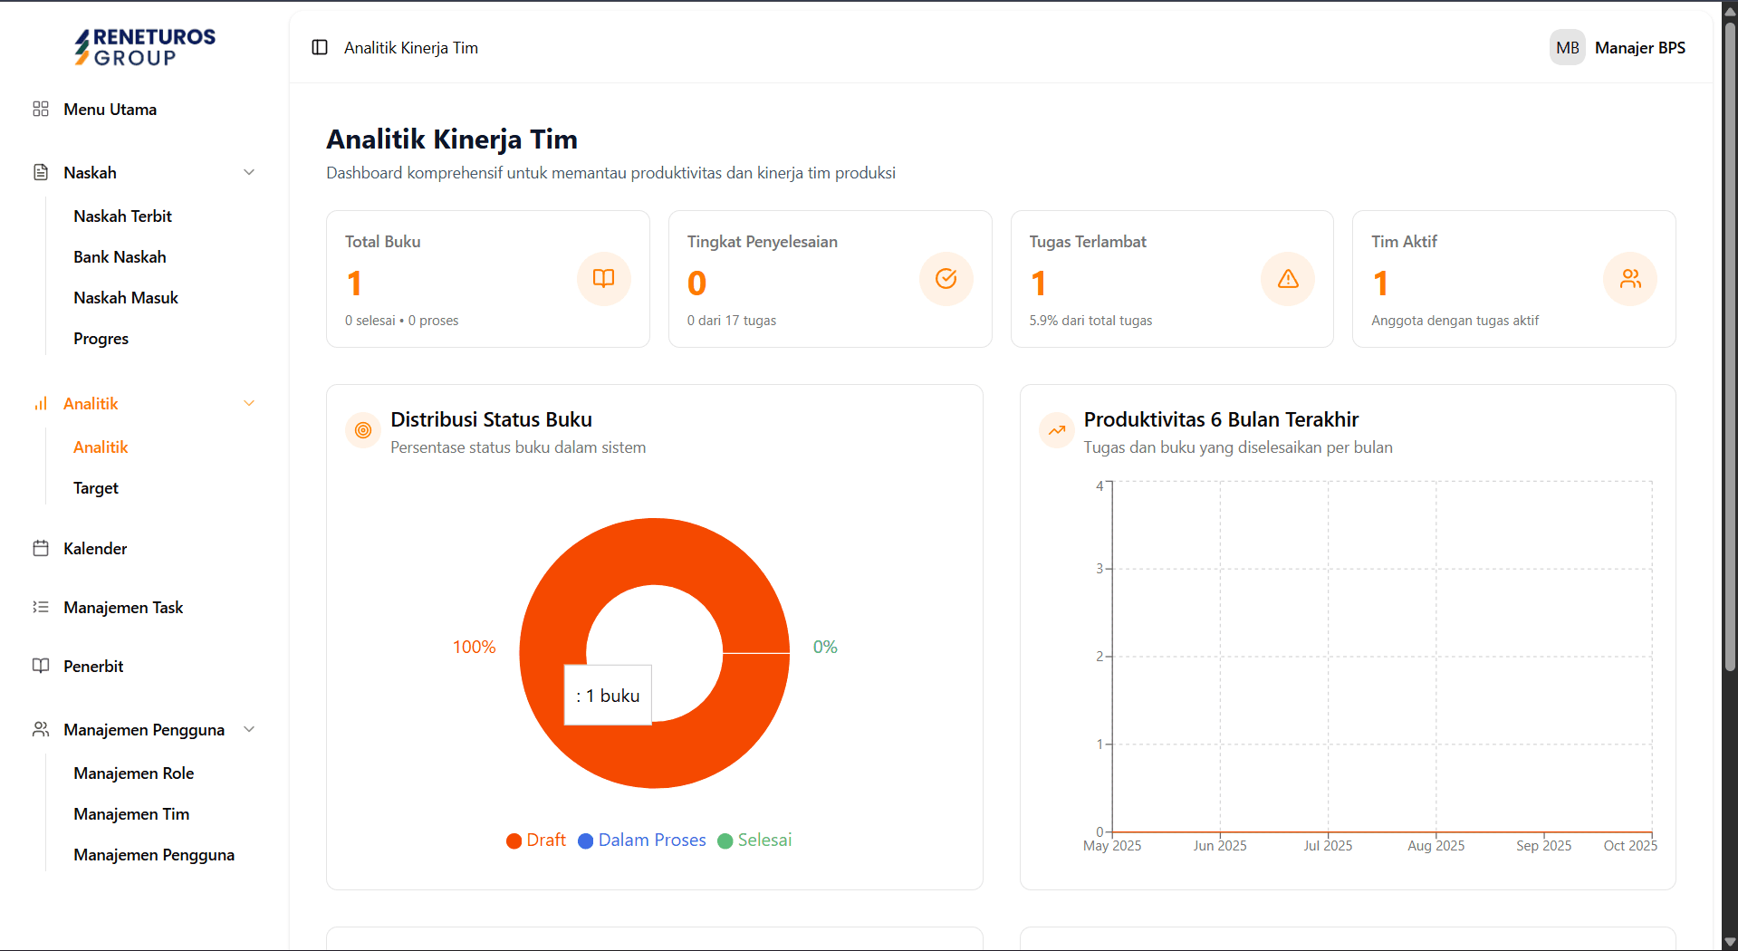Click the Manajemen Task list icon
Screen dimensions: 1738x951
click(41, 607)
